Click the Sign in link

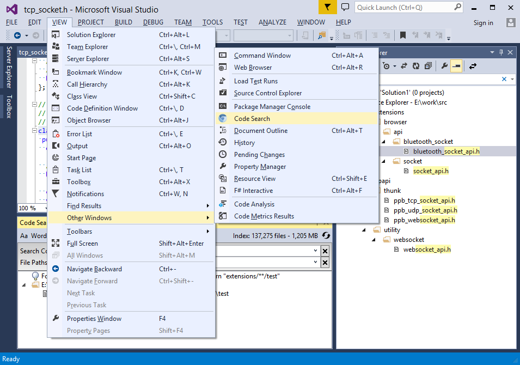click(483, 22)
